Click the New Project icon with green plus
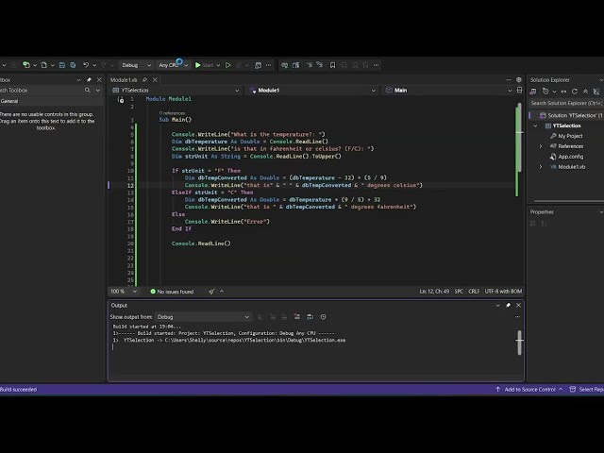 26,65
